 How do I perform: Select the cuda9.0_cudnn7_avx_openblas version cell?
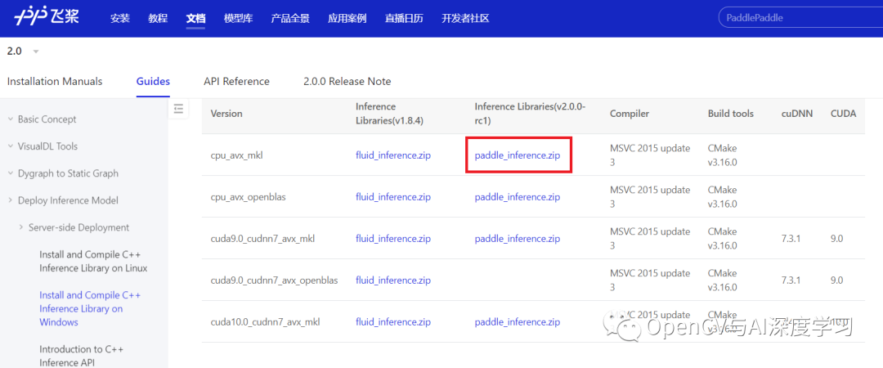coord(274,280)
